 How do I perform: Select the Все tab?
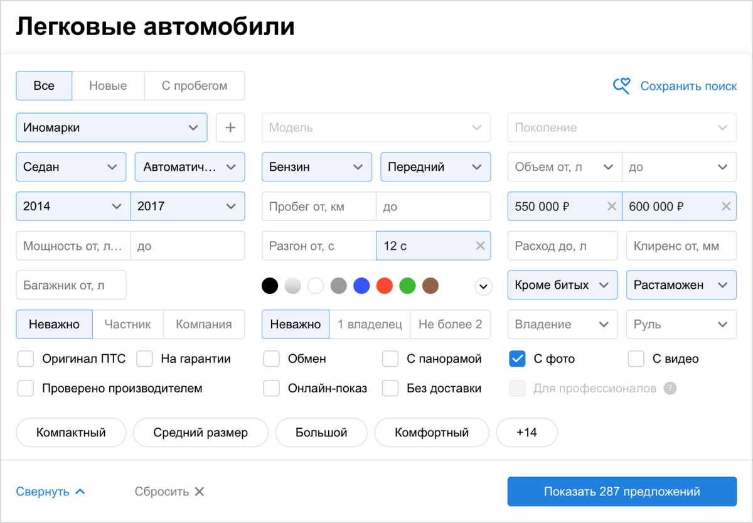[44, 86]
